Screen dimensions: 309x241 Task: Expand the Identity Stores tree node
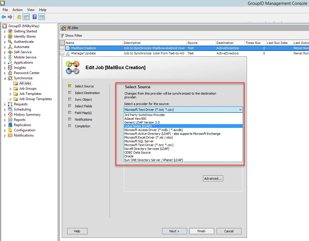[x=5, y=36]
